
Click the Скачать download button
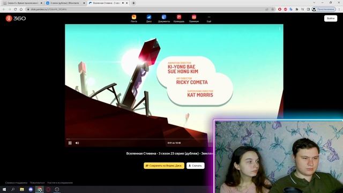pyautogui.click(x=195, y=166)
